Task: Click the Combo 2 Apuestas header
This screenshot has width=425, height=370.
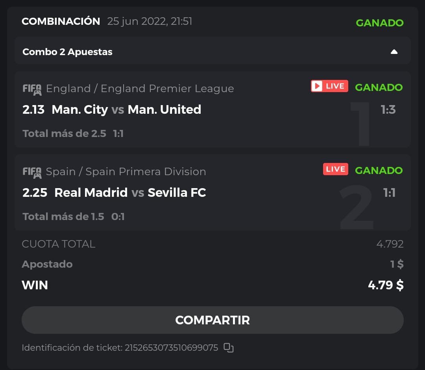Action: point(68,52)
